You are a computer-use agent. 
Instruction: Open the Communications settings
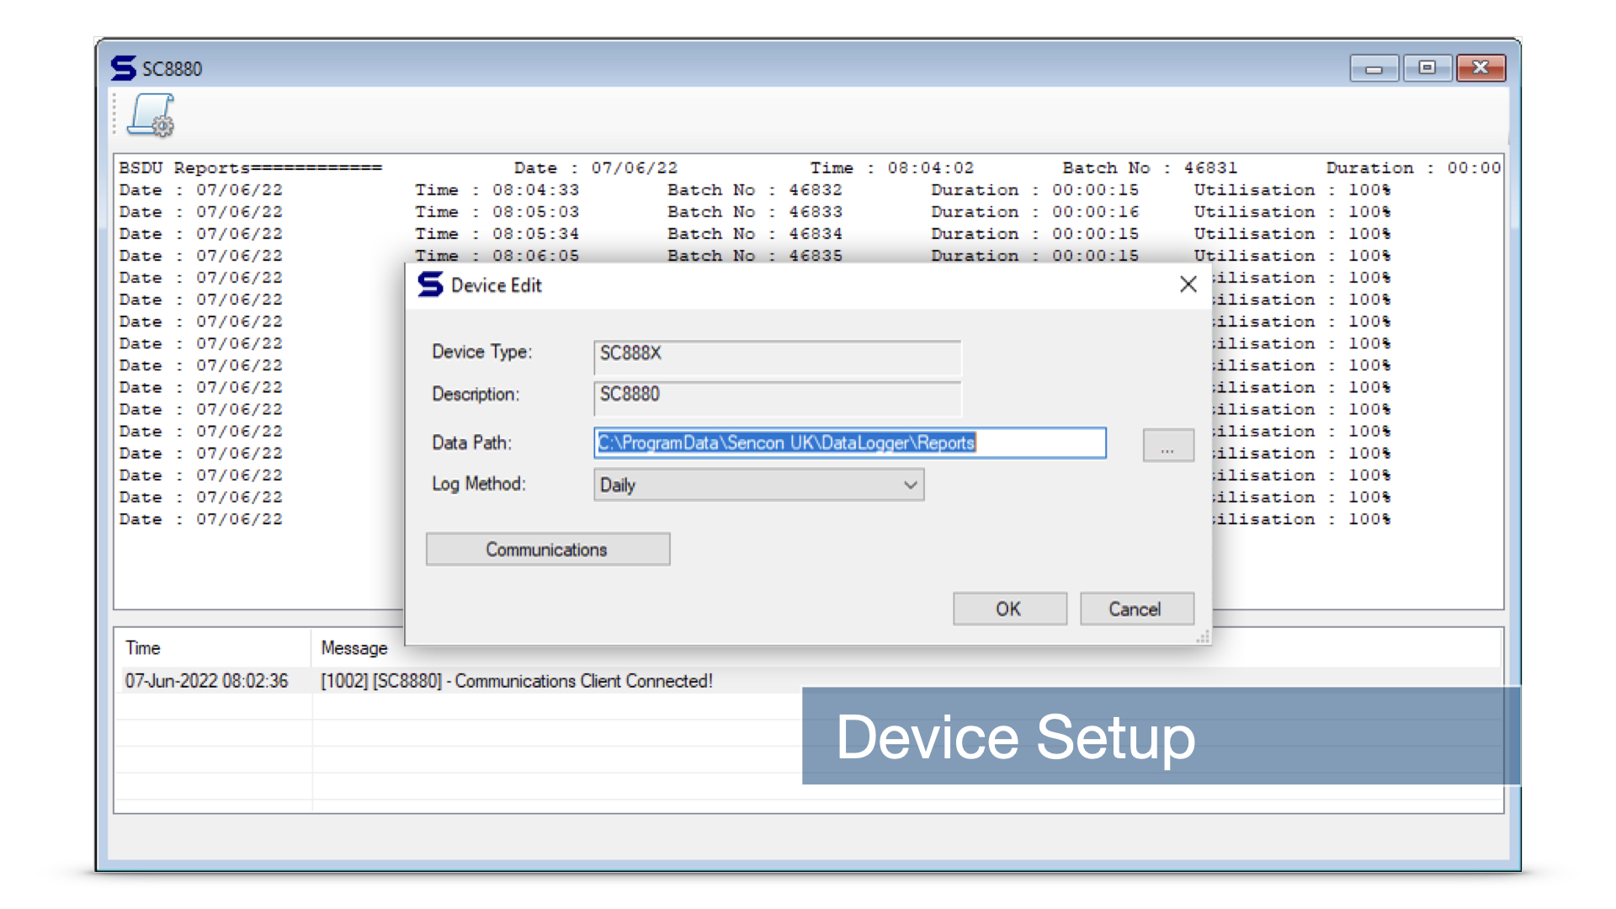[548, 550]
